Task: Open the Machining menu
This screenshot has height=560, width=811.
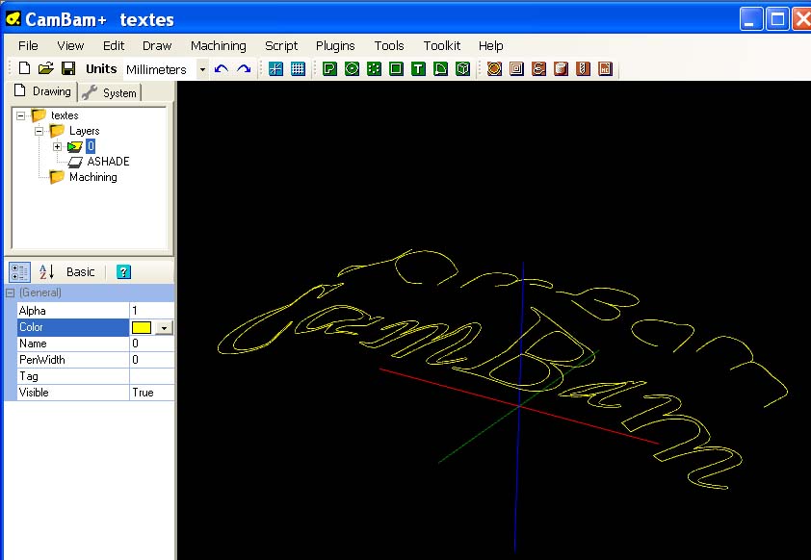Action: point(219,46)
